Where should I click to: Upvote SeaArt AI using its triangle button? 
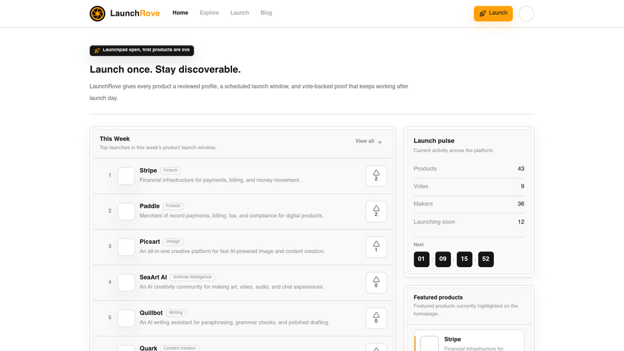(x=376, y=283)
